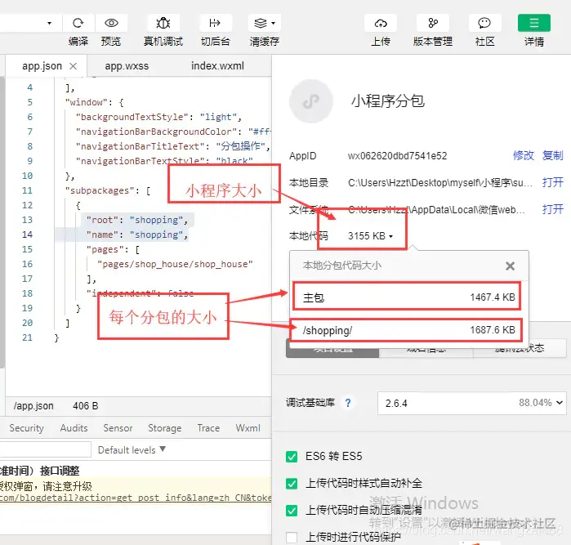The image size is (571, 545).
Task: Open the Trace devtools tab
Action: point(208,428)
